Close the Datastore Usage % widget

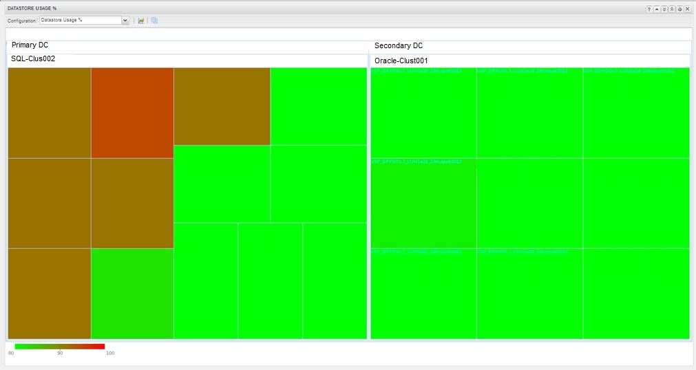[x=687, y=9]
